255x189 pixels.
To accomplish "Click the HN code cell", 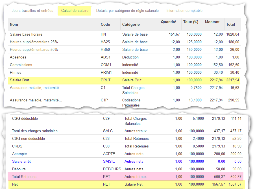I will tap(103, 34).
